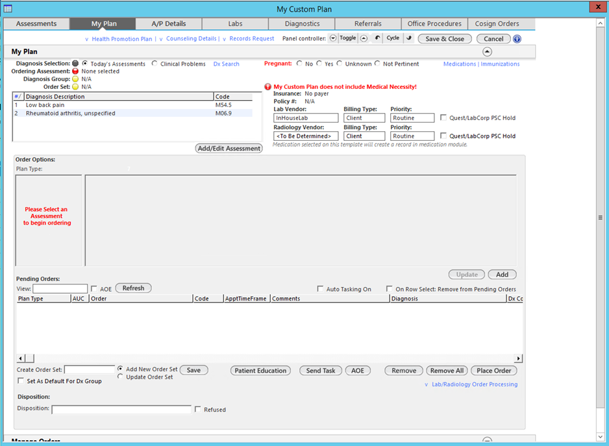Click the window menu icon in title bar

(x=7, y=8)
